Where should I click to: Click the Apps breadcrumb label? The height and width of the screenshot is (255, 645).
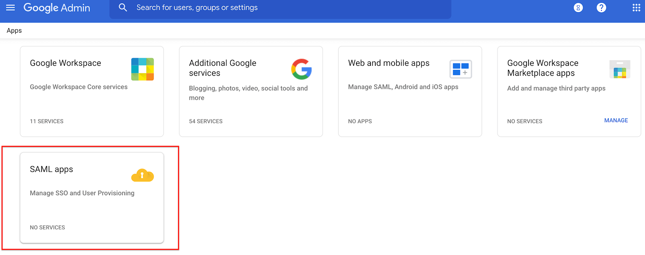(14, 31)
